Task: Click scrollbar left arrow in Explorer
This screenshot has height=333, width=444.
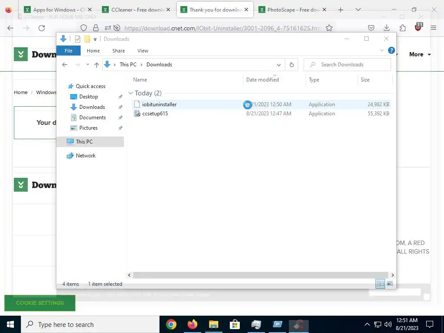Action: 129,275
